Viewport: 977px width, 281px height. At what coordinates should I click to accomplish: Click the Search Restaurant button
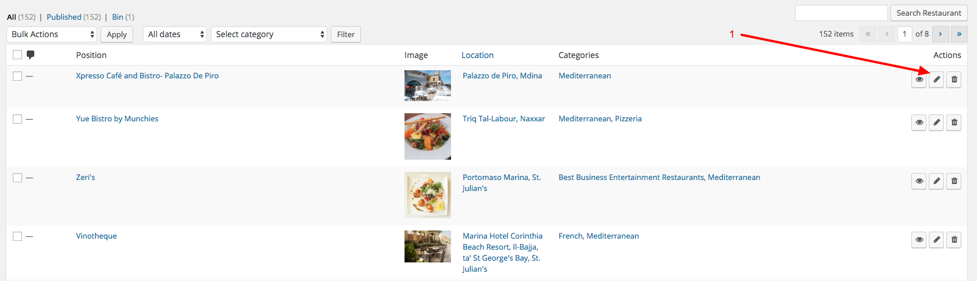pos(929,13)
